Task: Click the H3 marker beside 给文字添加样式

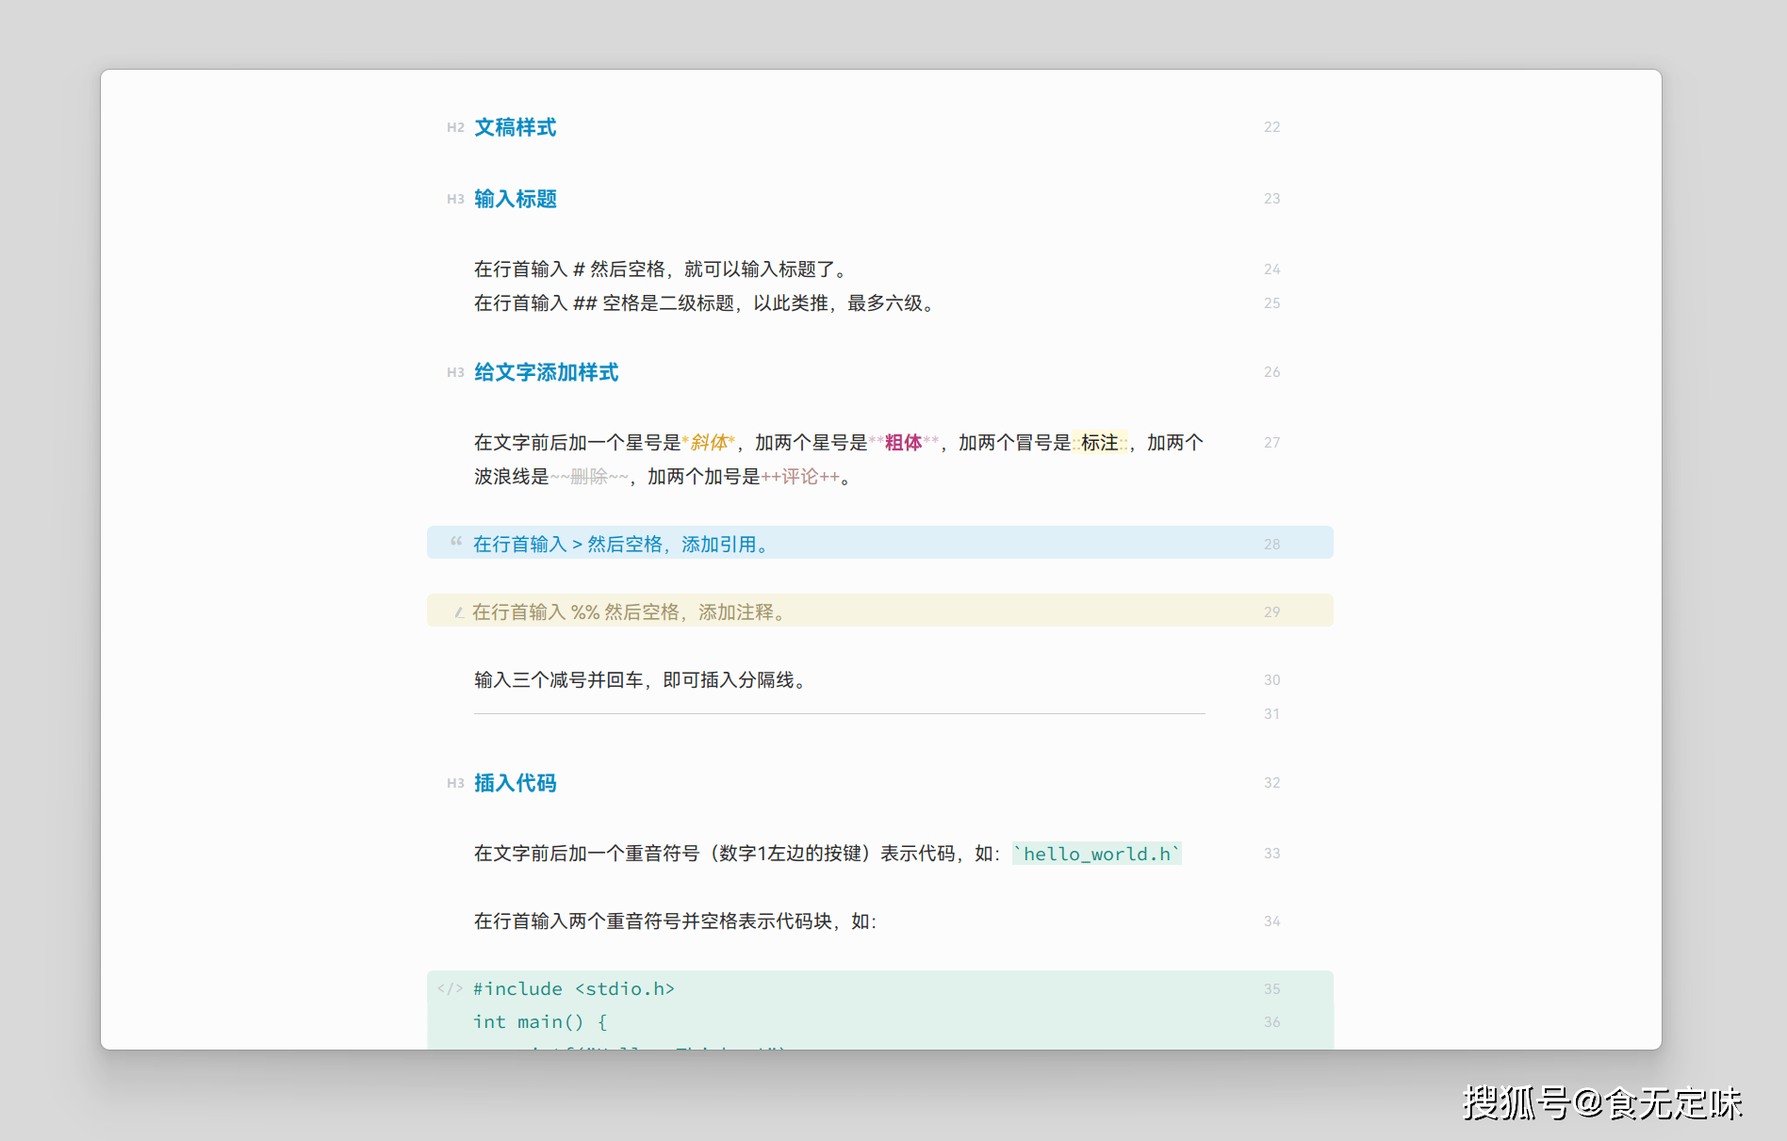Action: pos(455,372)
